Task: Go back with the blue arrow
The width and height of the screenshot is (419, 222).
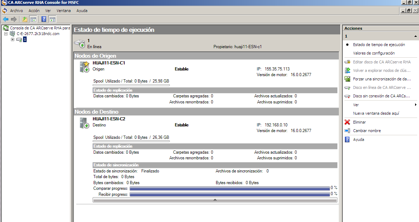Action: pos(6,19)
